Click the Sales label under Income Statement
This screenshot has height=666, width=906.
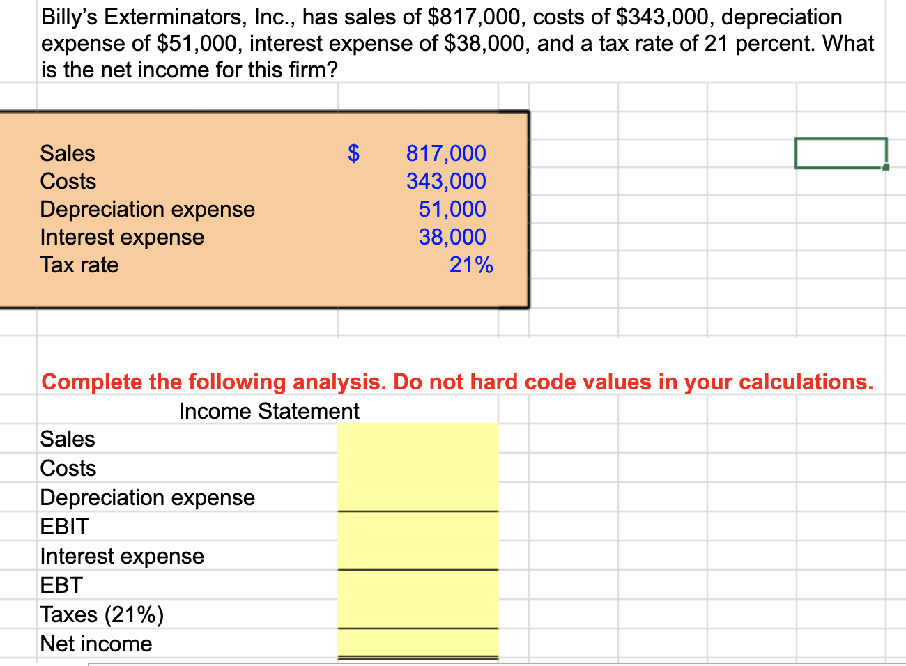click(x=68, y=439)
